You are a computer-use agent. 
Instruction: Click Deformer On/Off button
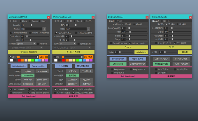point(138,64)
